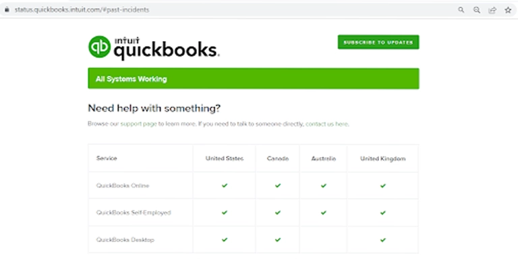518x259 pixels.
Task: Click the Subscribe to Updates button
Action: (x=378, y=42)
